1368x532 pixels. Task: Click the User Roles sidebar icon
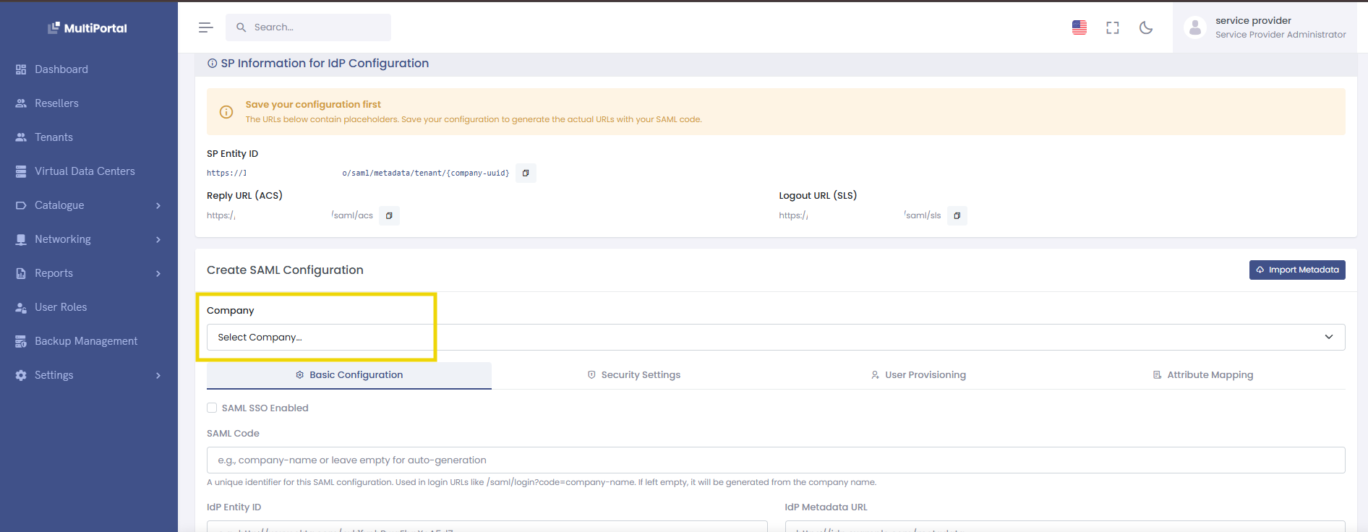21,307
